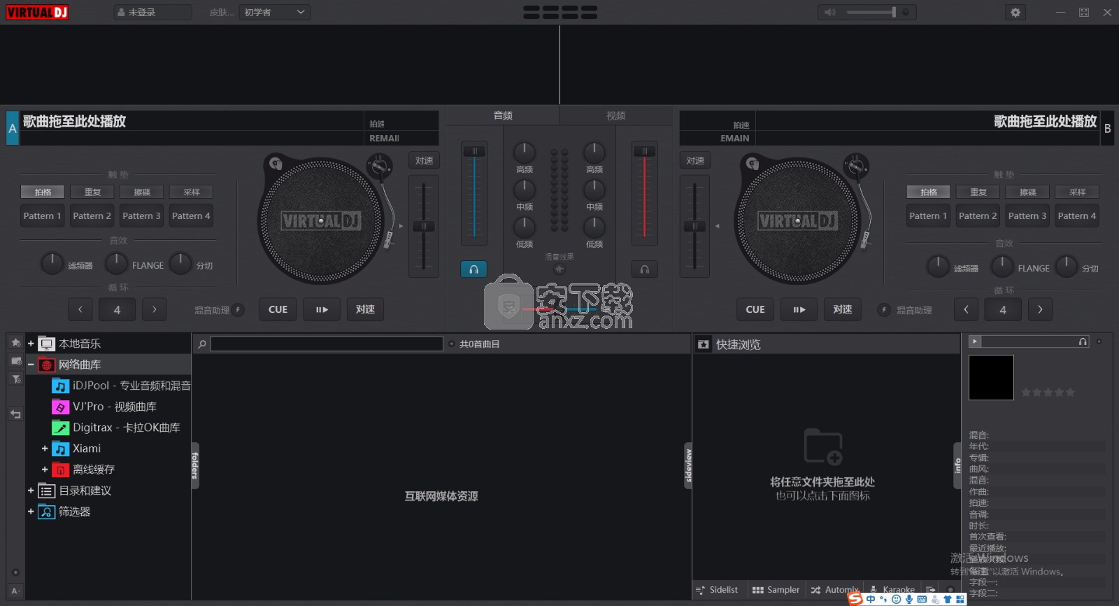Click the headphone icon in preview bar
This screenshot has width=1119, height=606.
pos(1083,341)
